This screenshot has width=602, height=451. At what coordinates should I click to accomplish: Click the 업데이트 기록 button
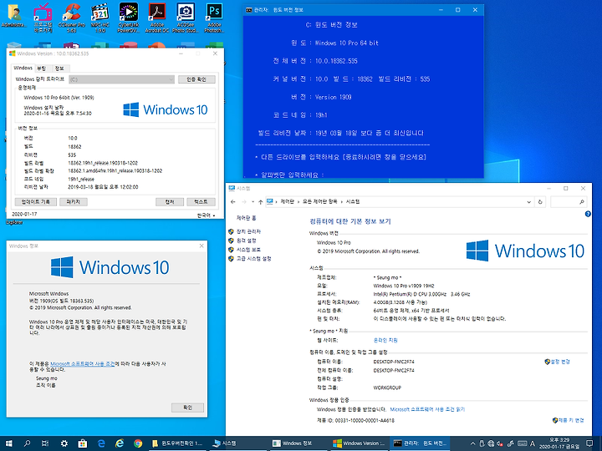pyautogui.click(x=36, y=202)
